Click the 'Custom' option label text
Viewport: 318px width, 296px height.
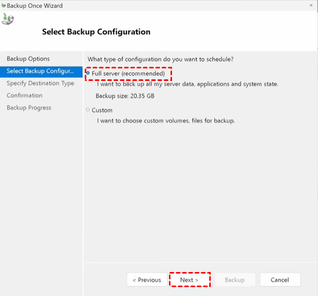pyautogui.click(x=102, y=110)
